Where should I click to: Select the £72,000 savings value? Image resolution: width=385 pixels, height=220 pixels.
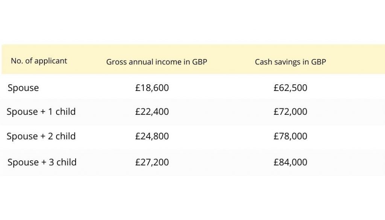tap(291, 112)
